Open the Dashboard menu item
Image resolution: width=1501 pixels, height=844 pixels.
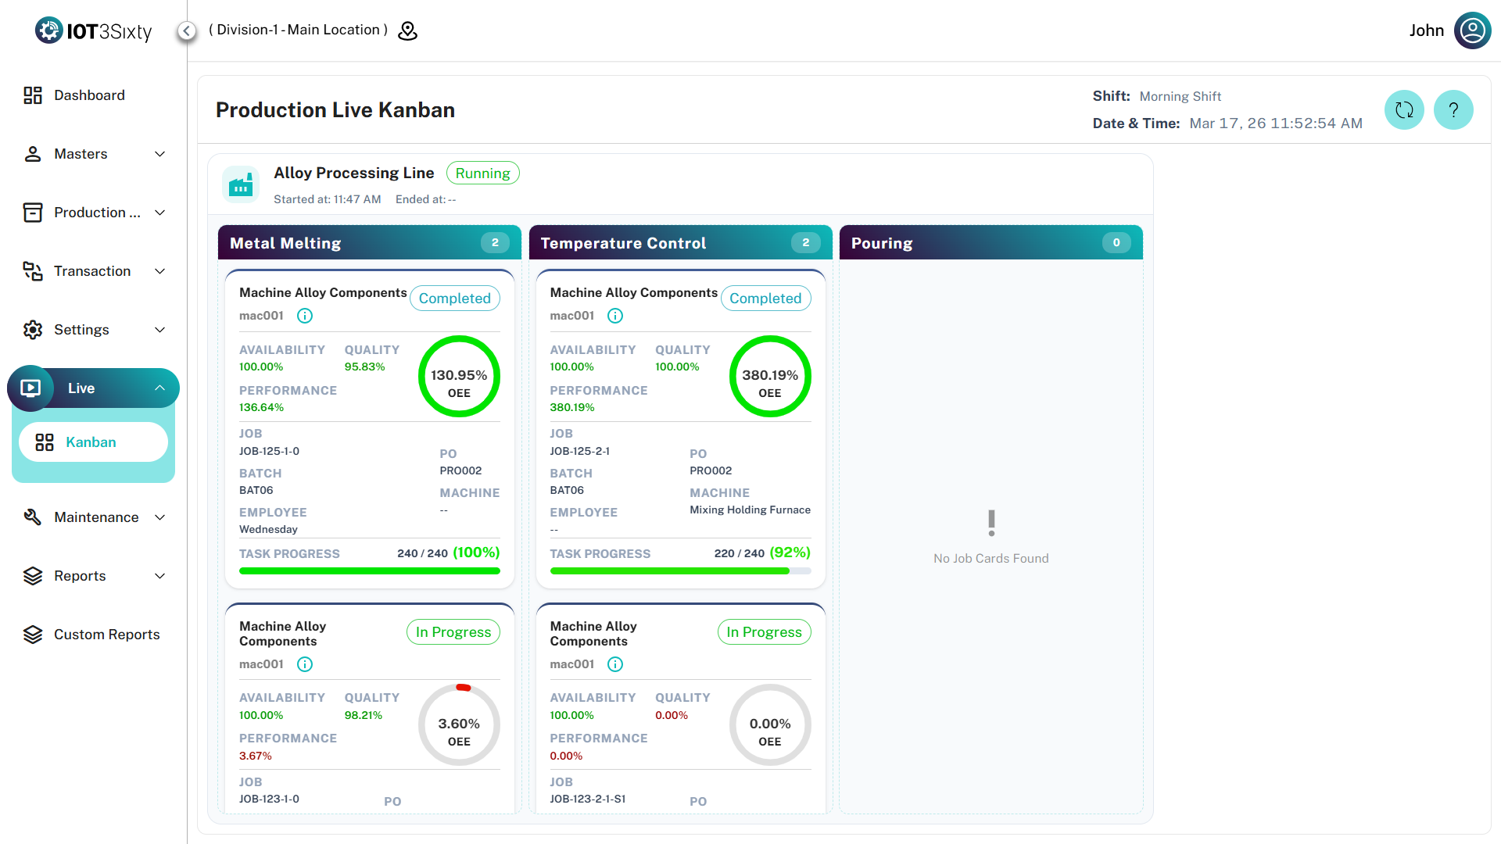point(89,95)
